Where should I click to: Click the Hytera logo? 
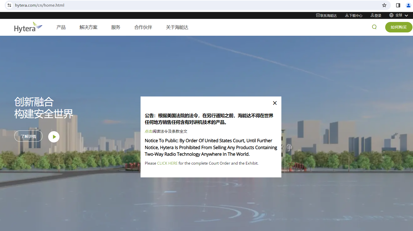tap(28, 27)
